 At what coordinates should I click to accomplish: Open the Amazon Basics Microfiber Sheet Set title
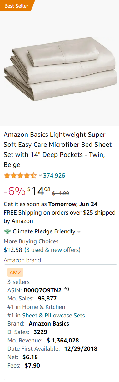point(58,150)
